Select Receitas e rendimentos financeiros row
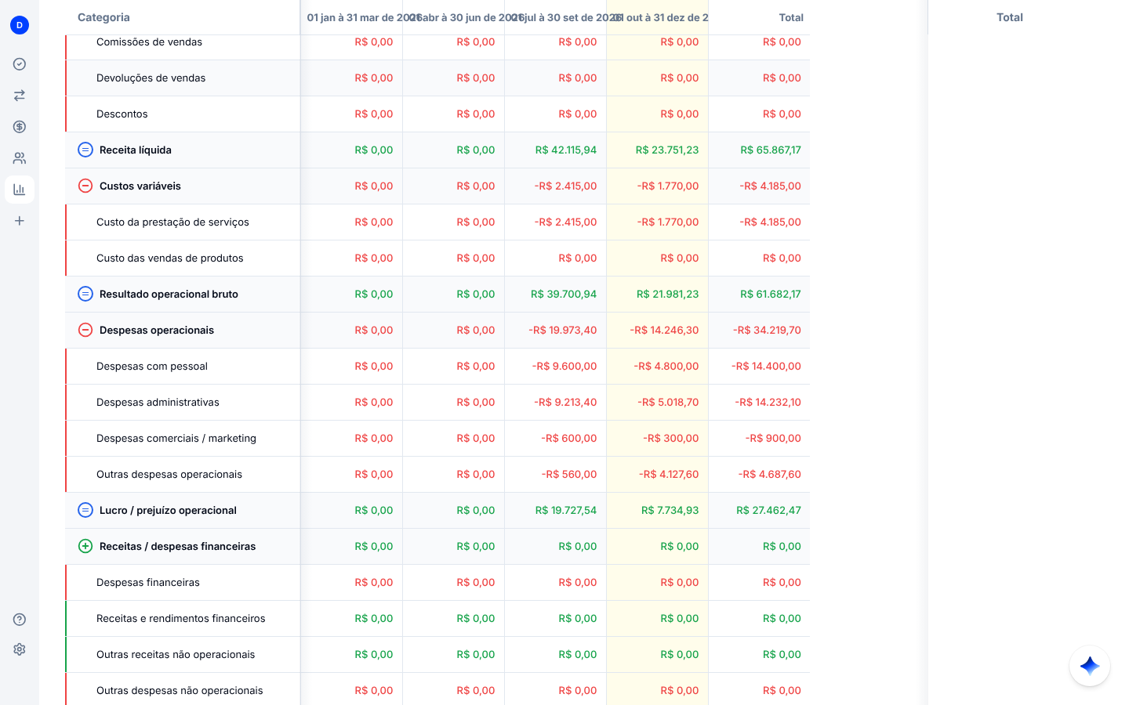The image size is (1129, 705). (x=181, y=619)
